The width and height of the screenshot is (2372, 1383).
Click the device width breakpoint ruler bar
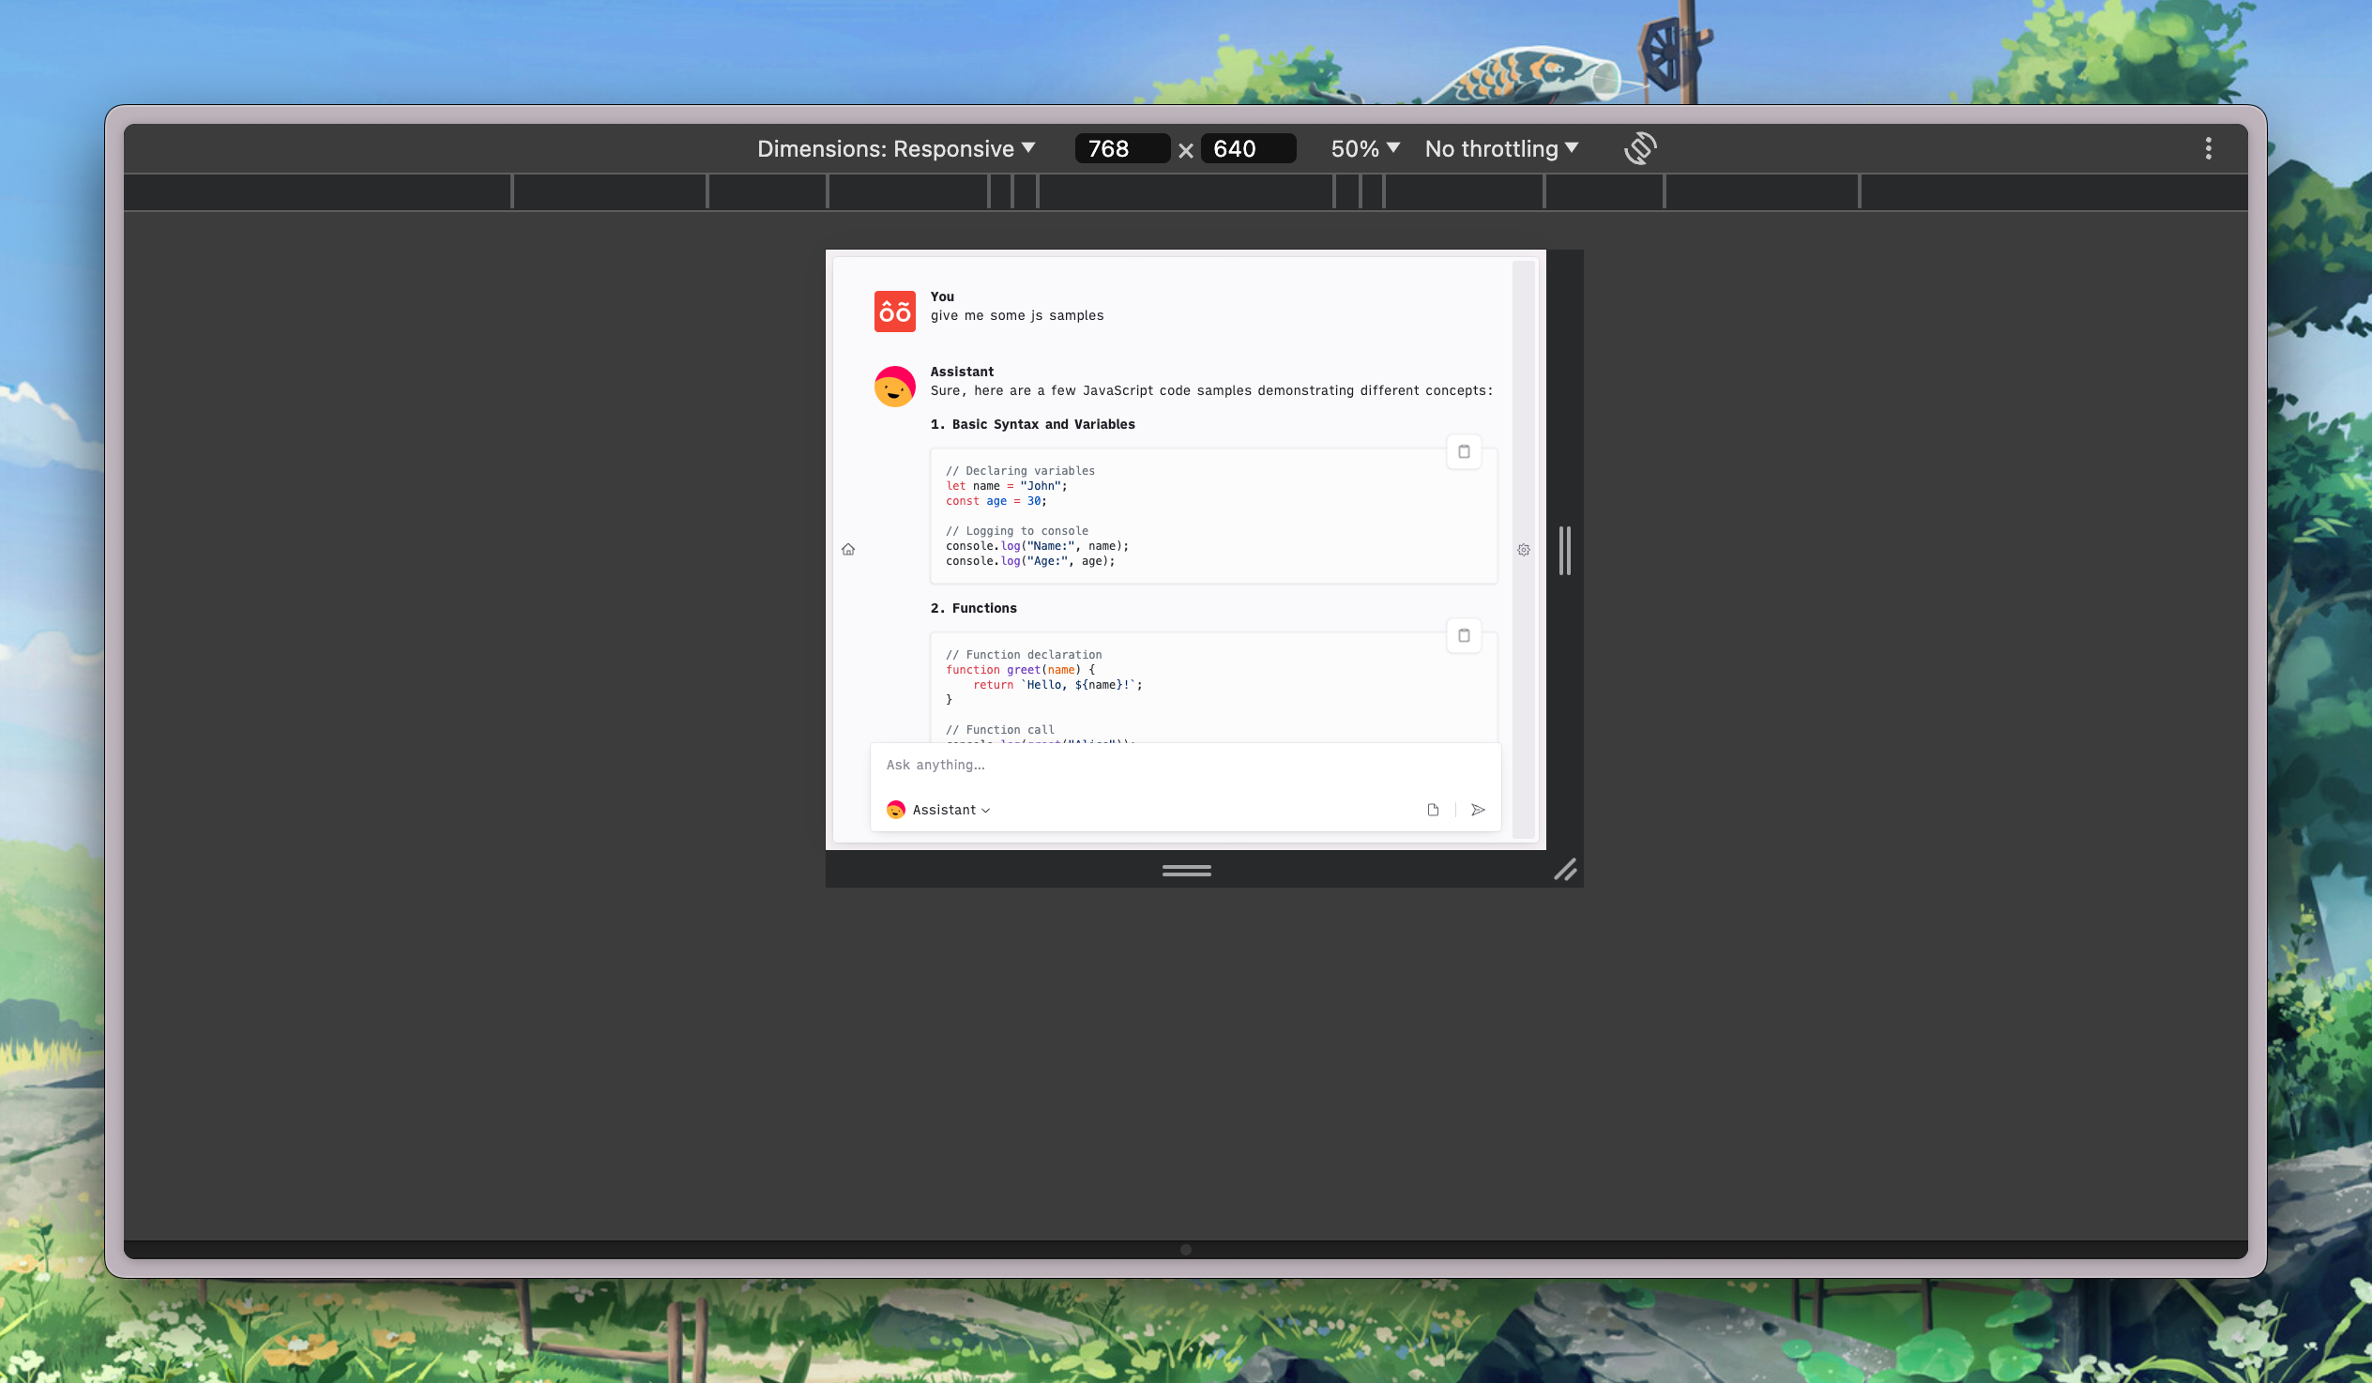1185,192
